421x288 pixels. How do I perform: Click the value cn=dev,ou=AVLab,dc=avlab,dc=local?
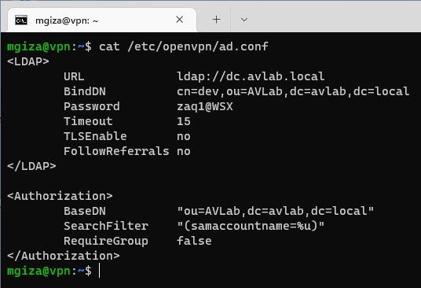pos(293,91)
